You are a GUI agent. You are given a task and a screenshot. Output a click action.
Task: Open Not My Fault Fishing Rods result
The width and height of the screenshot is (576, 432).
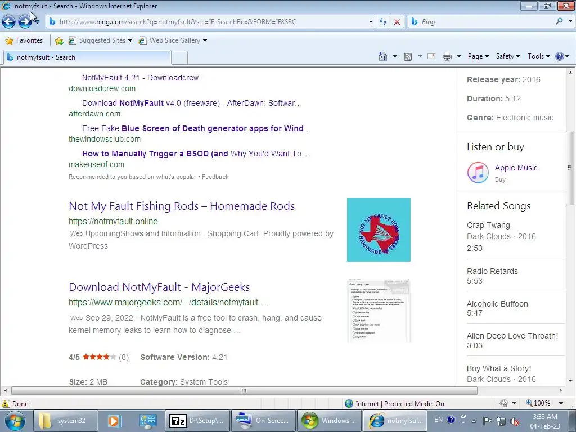(x=182, y=206)
